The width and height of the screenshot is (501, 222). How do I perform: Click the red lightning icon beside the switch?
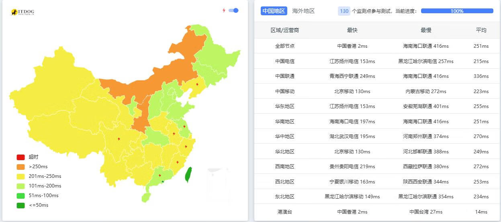(x=224, y=10)
